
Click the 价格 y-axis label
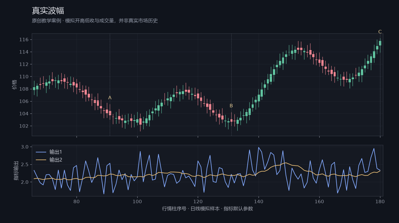pos(15,85)
